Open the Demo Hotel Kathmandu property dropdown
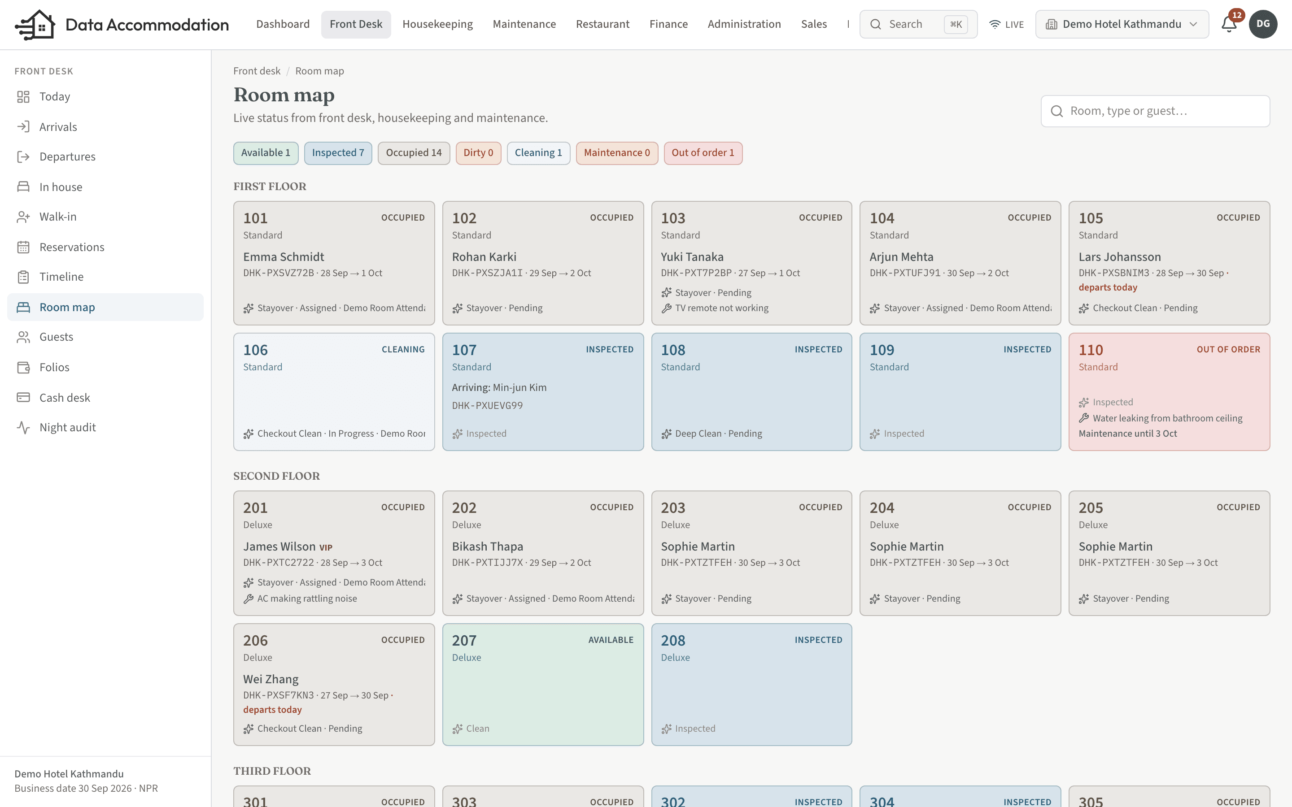 1122,24
